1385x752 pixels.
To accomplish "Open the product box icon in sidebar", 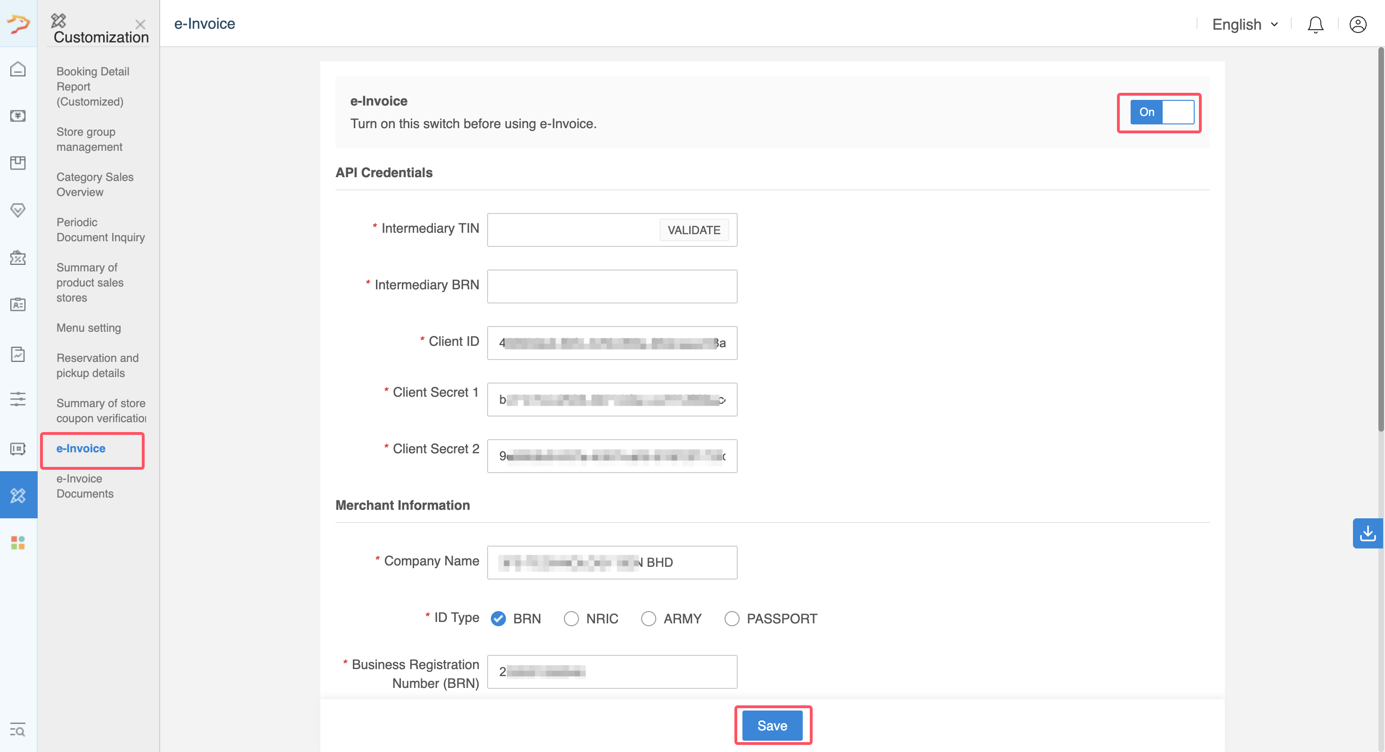I will point(18,163).
